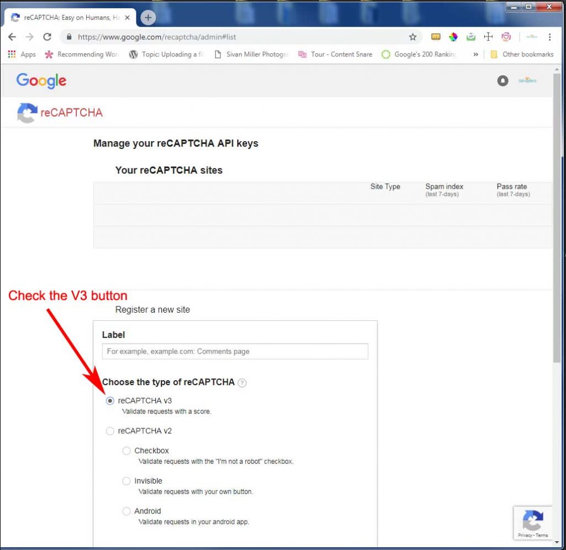Click the Register a new site text
The image size is (566, 550).
(153, 310)
